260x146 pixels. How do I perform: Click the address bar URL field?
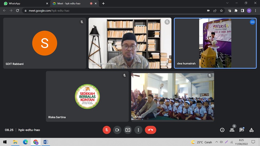[x=107, y=11]
